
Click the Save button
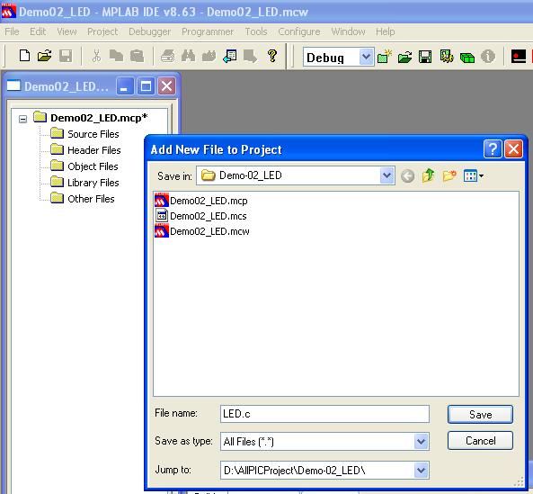pos(480,415)
